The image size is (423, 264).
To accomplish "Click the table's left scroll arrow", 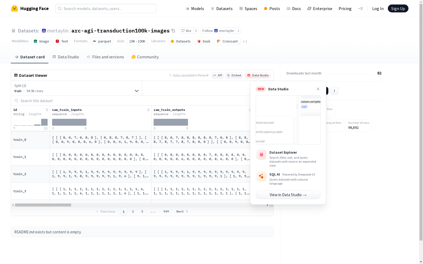I will pos(13,205).
